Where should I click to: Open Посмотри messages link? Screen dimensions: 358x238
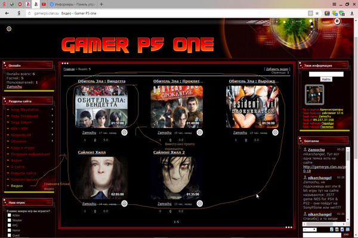tap(327, 127)
